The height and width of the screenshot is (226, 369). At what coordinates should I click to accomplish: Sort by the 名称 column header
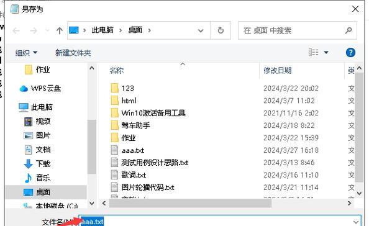[117, 70]
